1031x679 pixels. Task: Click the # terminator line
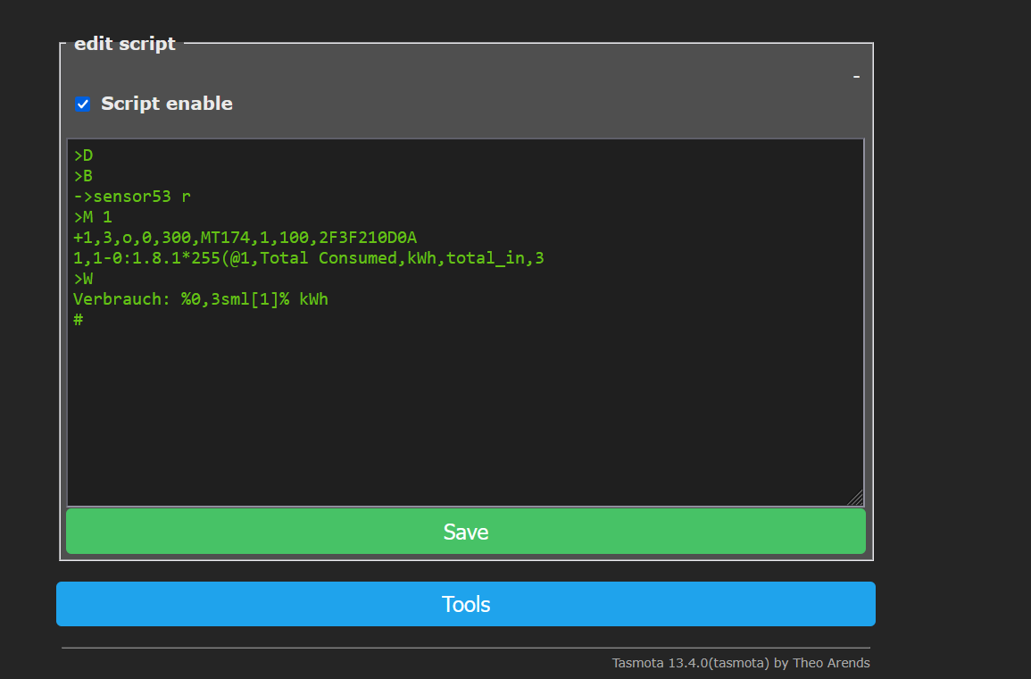(x=79, y=319)
